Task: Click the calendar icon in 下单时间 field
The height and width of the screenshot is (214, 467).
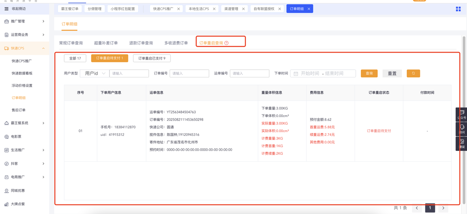Action: point(296,73)
